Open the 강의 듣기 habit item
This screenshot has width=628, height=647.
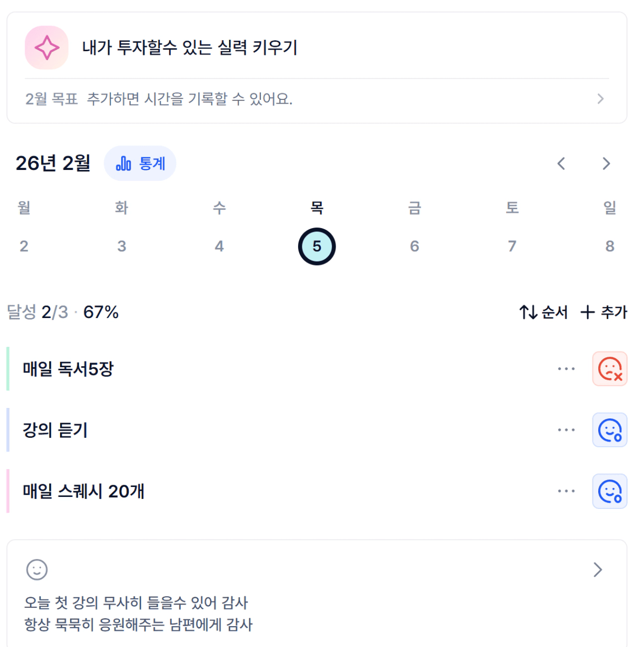point(55,430)
